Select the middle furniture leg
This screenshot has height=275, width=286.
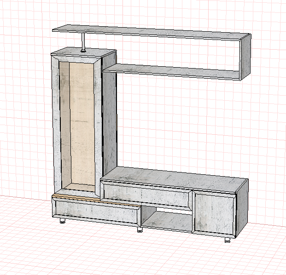pyautogui.click(x=140, y=229)
